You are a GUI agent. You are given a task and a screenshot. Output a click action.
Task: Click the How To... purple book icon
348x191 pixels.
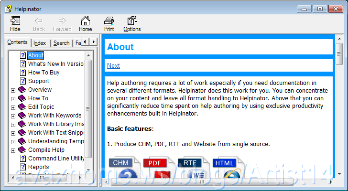pos(22,98)
